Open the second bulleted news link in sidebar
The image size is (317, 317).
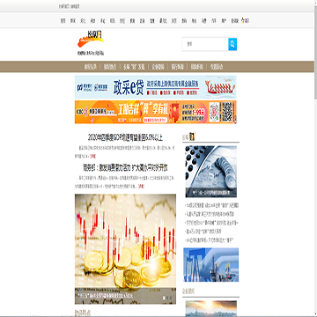[x=210, y=214]
